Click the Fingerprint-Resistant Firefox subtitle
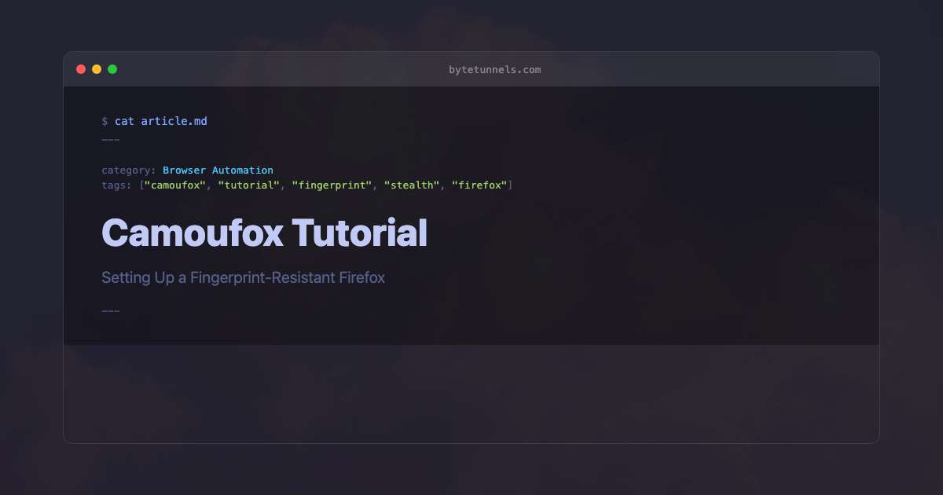Image resolution: width=943 pixels, height=495 pixels. click(243, 277)
